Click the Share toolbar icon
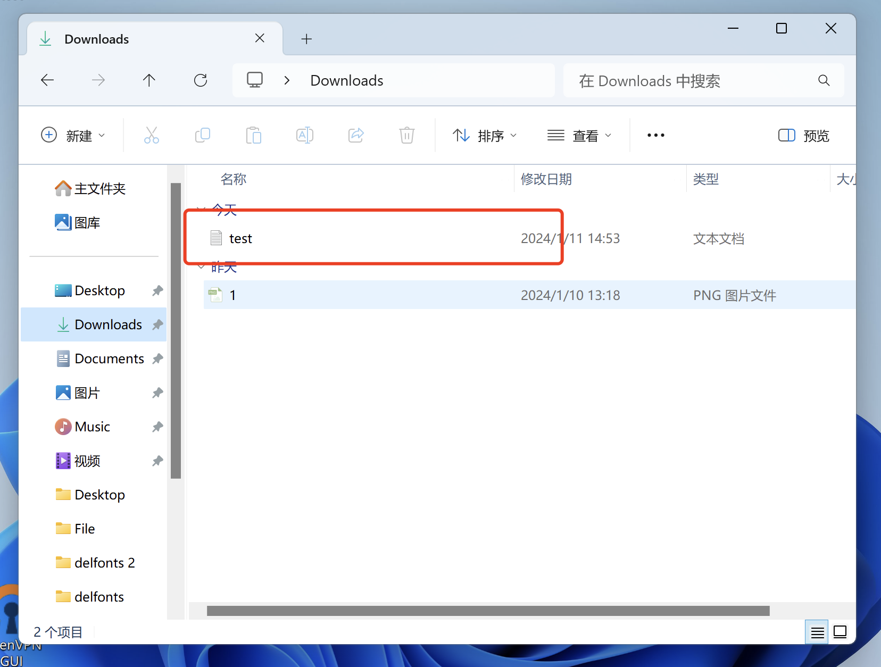 click(x=356, y=135)
